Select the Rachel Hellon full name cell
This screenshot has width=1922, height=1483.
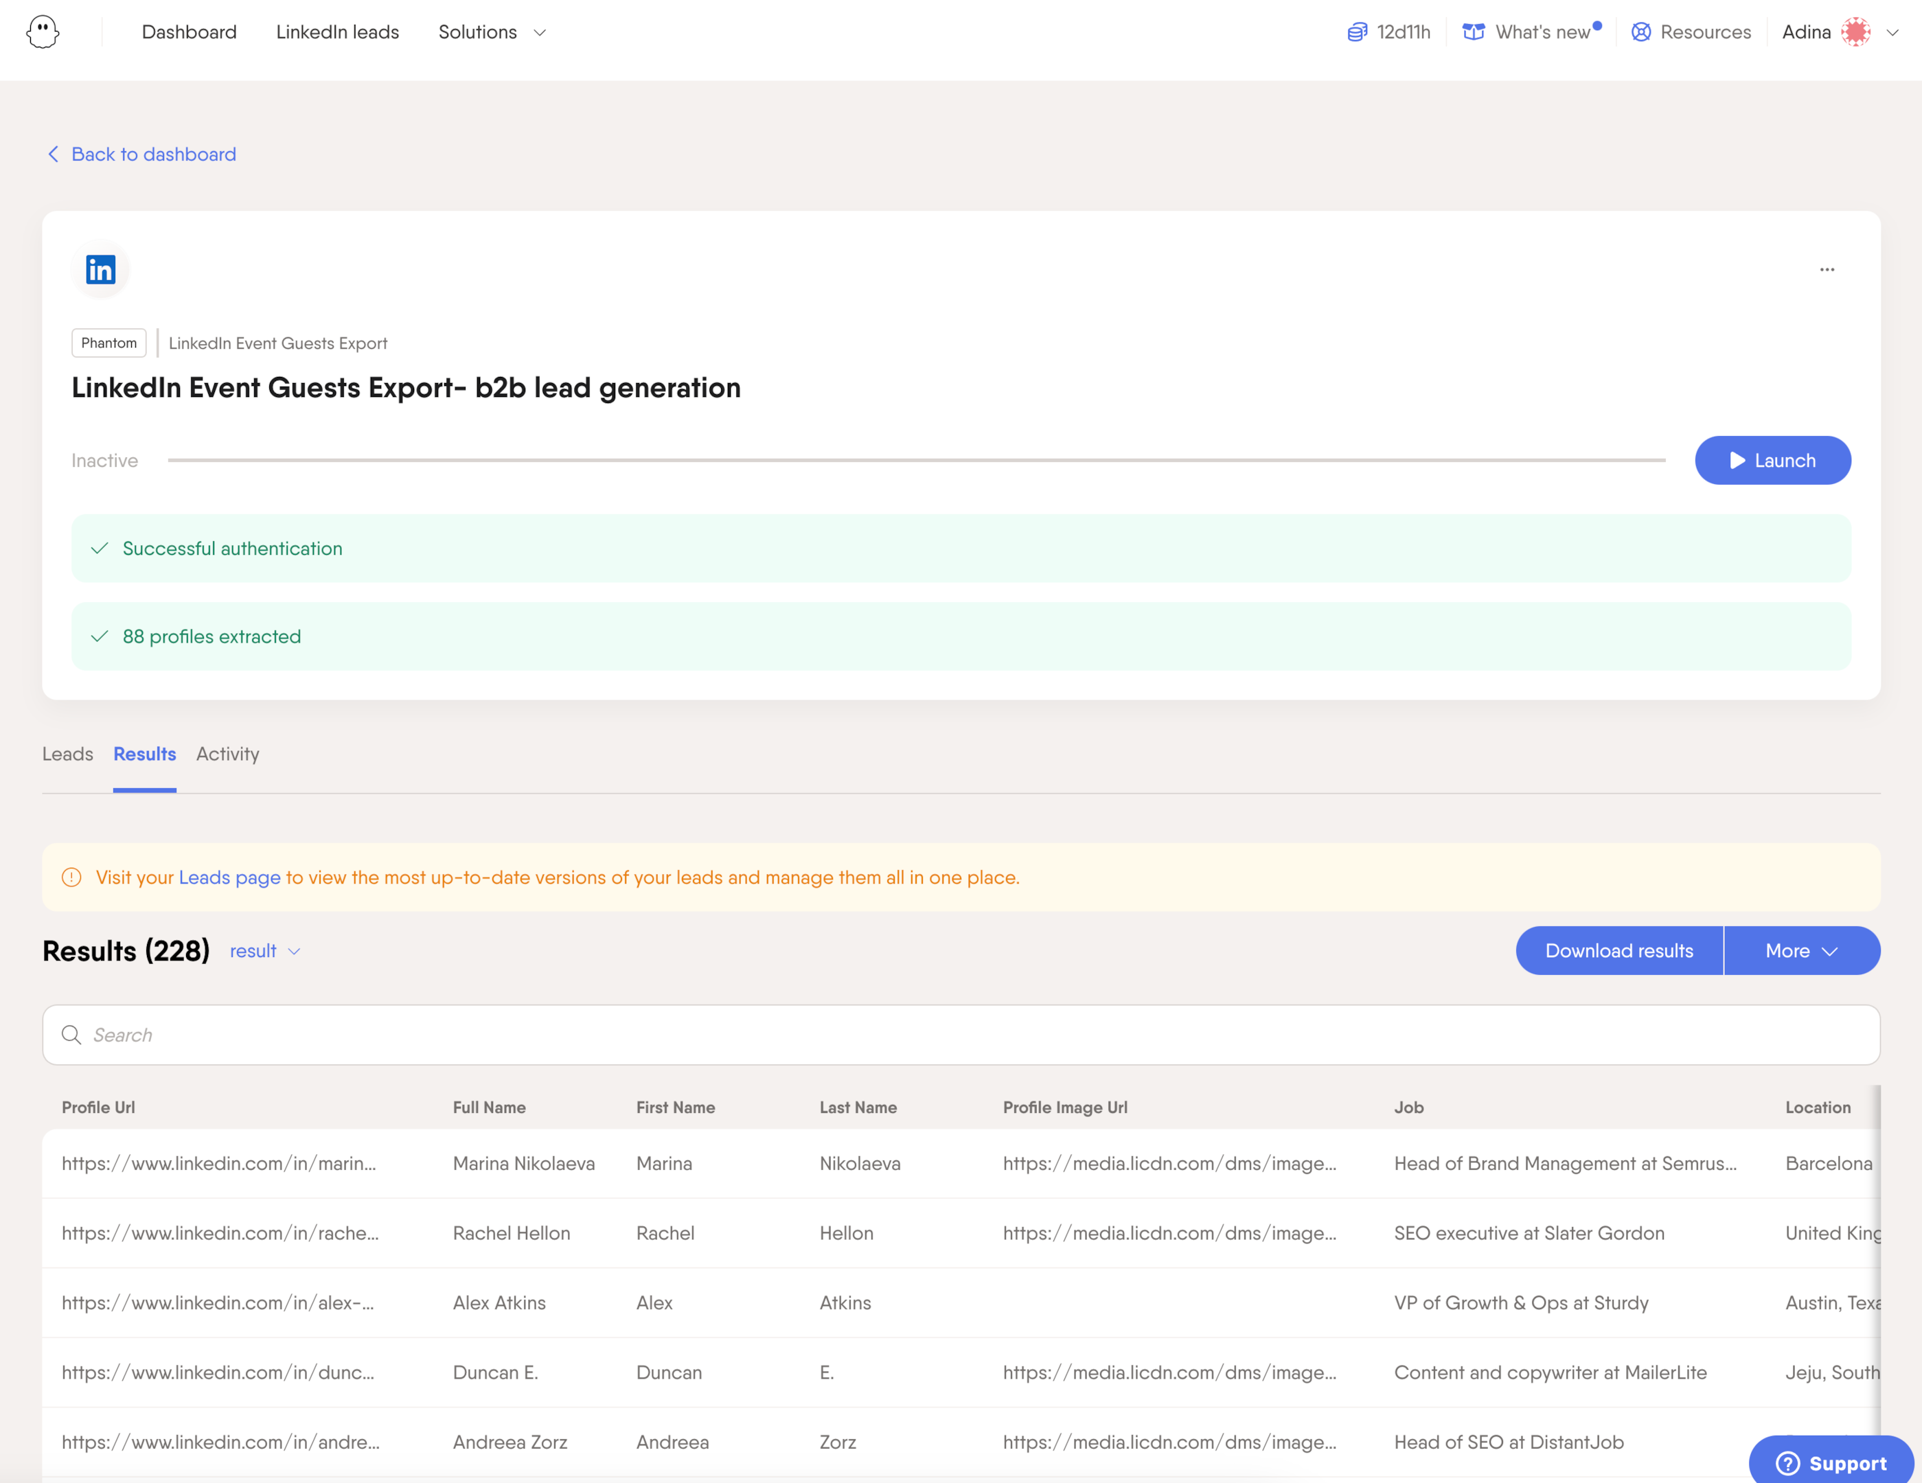512,1233
